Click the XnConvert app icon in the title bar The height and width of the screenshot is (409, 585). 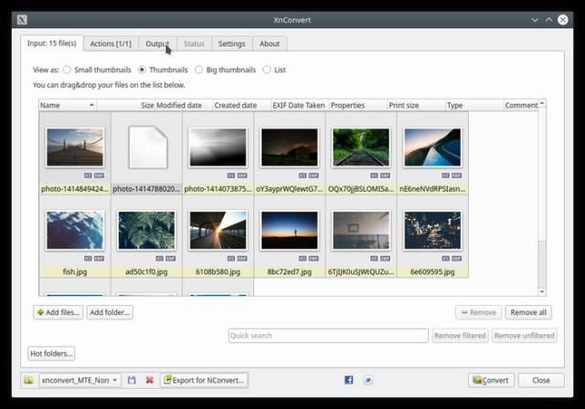22,19
